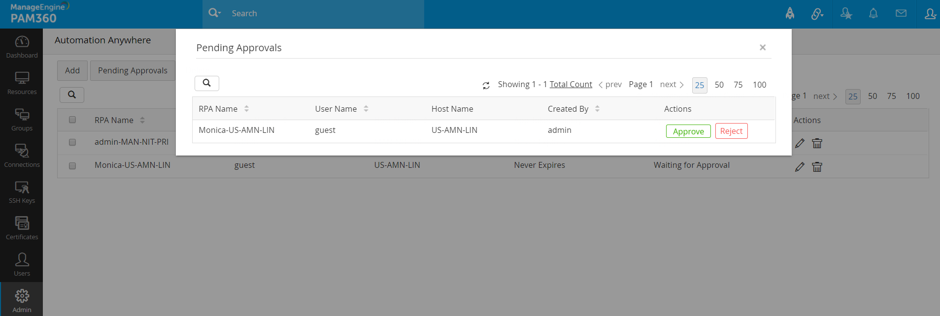Viewport: 940px width, 316px height.
Task: Click the user star icon in the top bar
Action: 846,13
